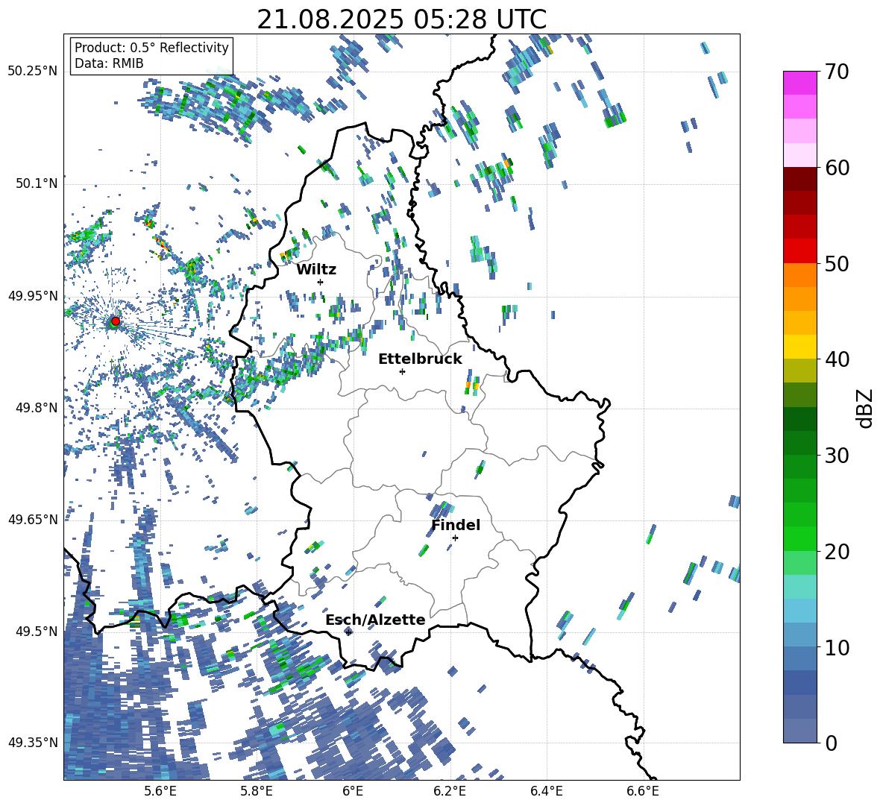Click the 60 tick on colorbar

[x=837, y=168]
